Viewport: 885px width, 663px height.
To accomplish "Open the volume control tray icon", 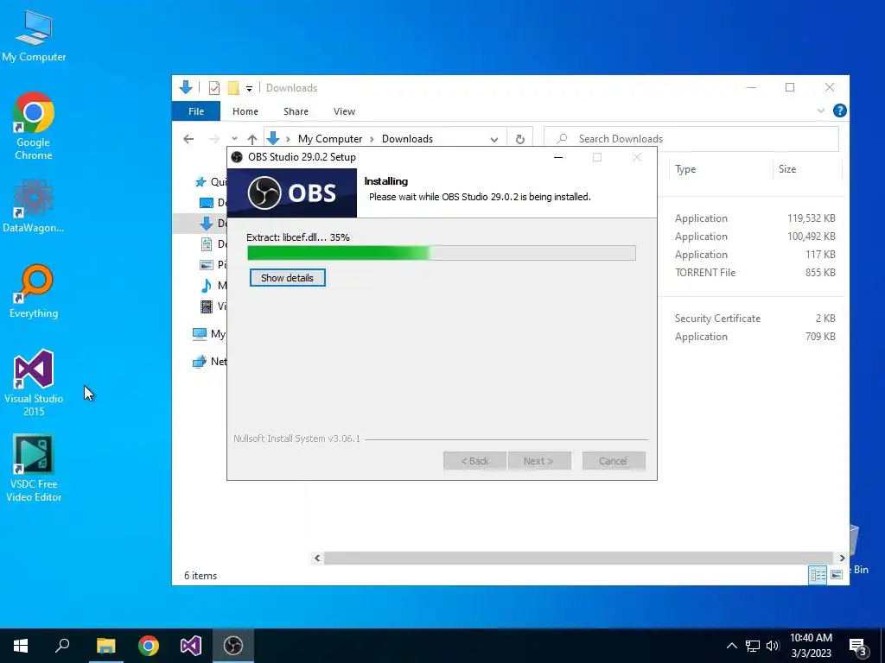I will 773,646.
